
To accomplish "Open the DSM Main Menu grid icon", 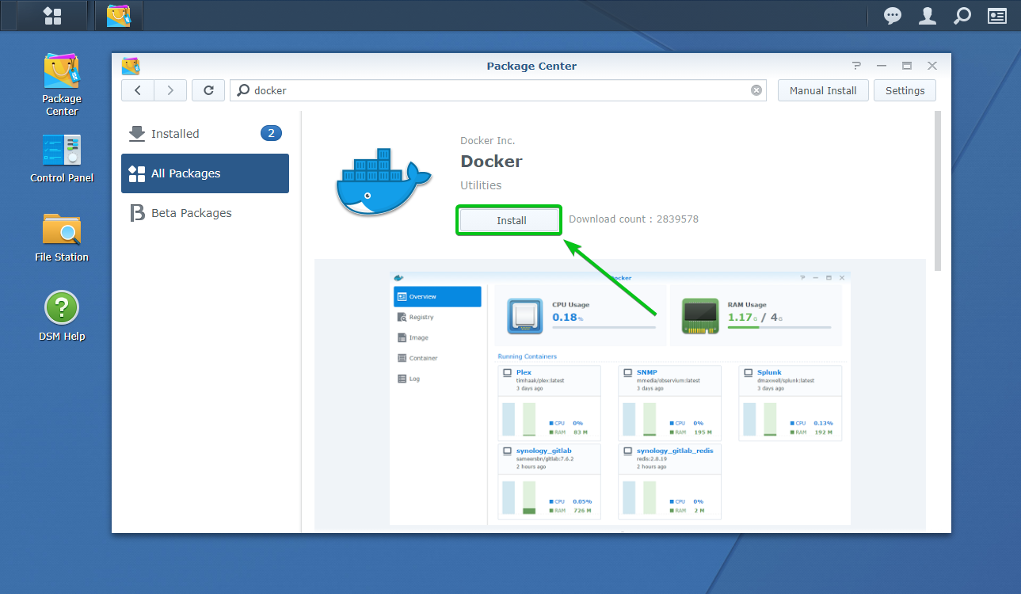I will tap(52, 16).
